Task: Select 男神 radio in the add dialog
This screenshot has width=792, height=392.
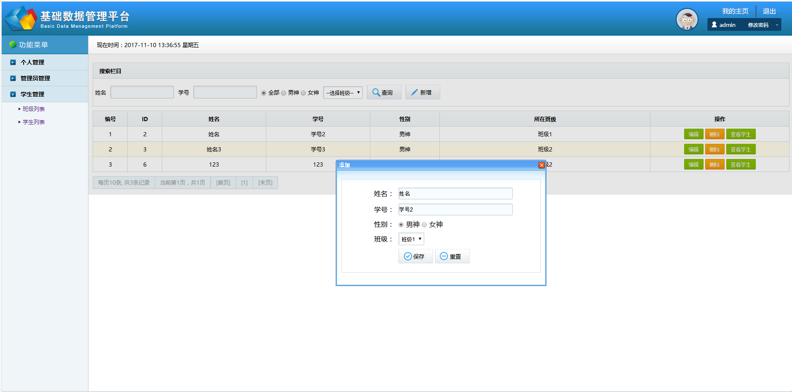Action: click(401, 225)
